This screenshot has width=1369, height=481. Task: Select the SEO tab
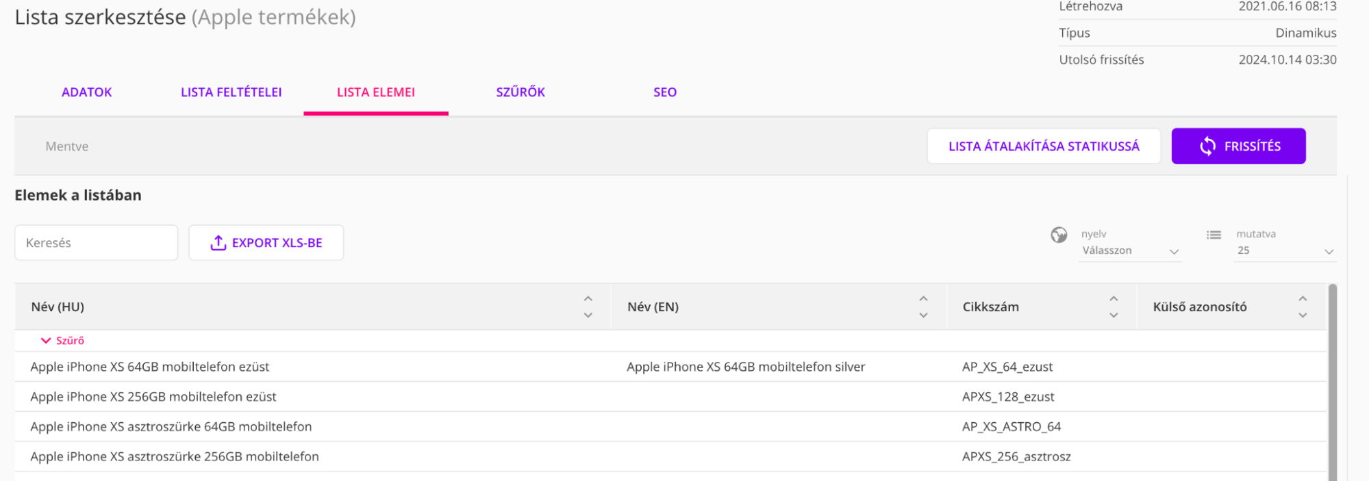tap(664, 92)
